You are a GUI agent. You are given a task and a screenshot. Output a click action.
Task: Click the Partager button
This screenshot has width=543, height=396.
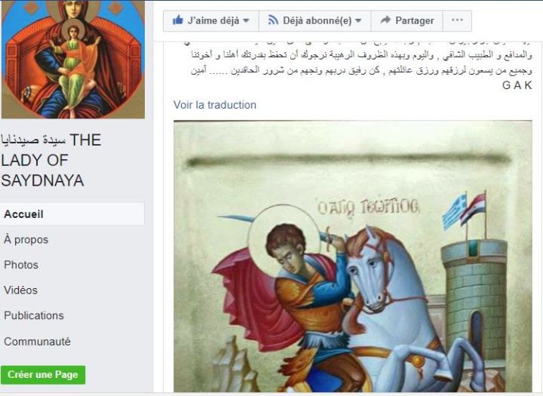pos(407,21)
